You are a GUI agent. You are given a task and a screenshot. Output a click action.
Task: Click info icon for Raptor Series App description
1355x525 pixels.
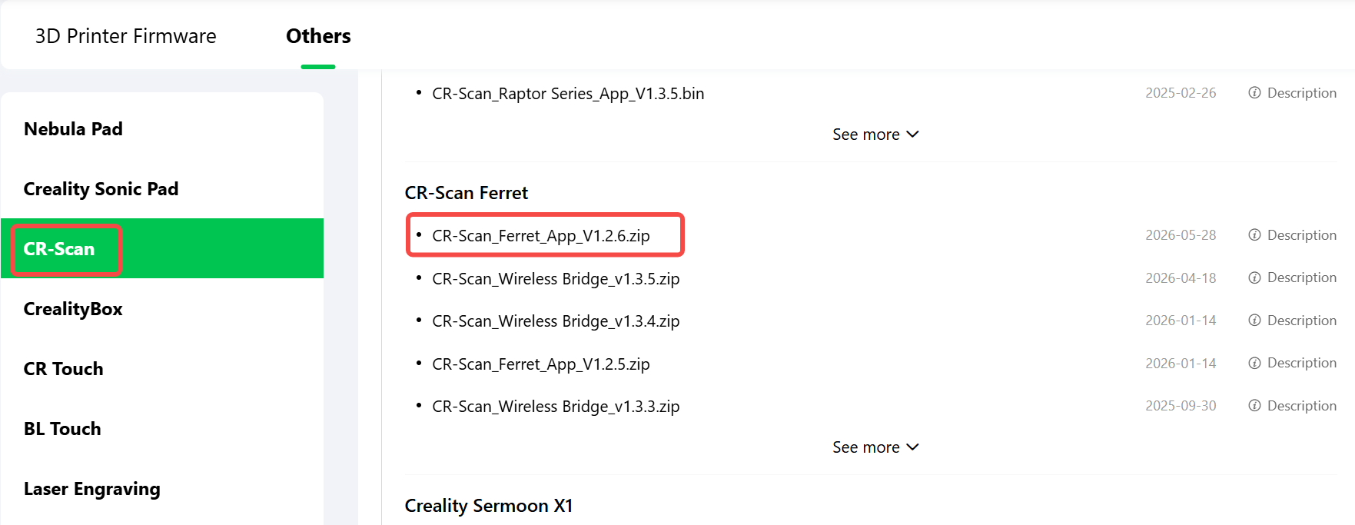[x=1254, y=93]
